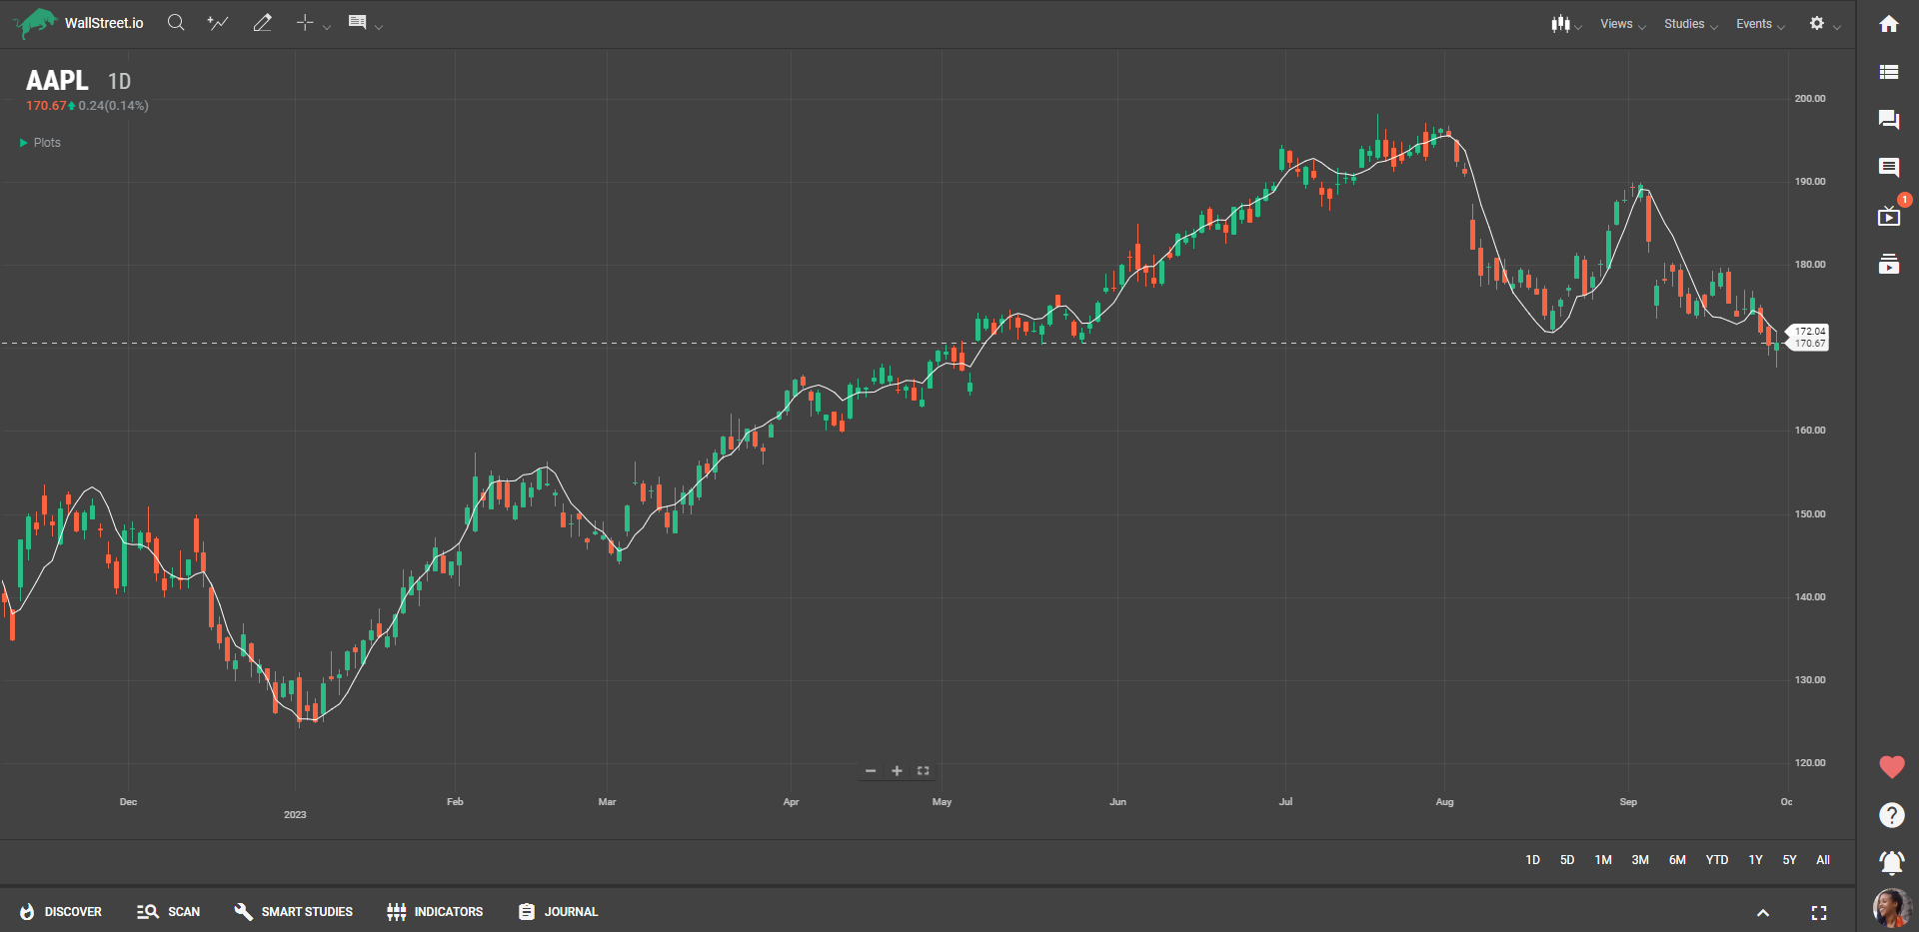Select the 1Y range button
The height and width of the screenshot is (932, 1919).
[1755, 860]
